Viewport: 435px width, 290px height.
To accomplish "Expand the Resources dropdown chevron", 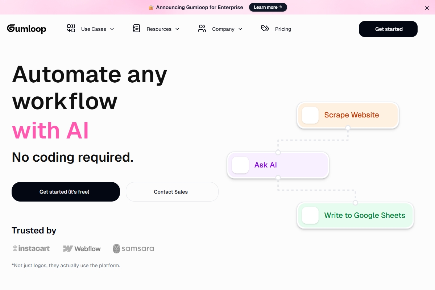I will (177, 29).
